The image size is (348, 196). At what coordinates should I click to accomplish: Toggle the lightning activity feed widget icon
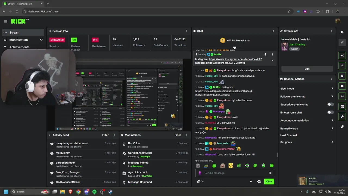tap(342, 66)
